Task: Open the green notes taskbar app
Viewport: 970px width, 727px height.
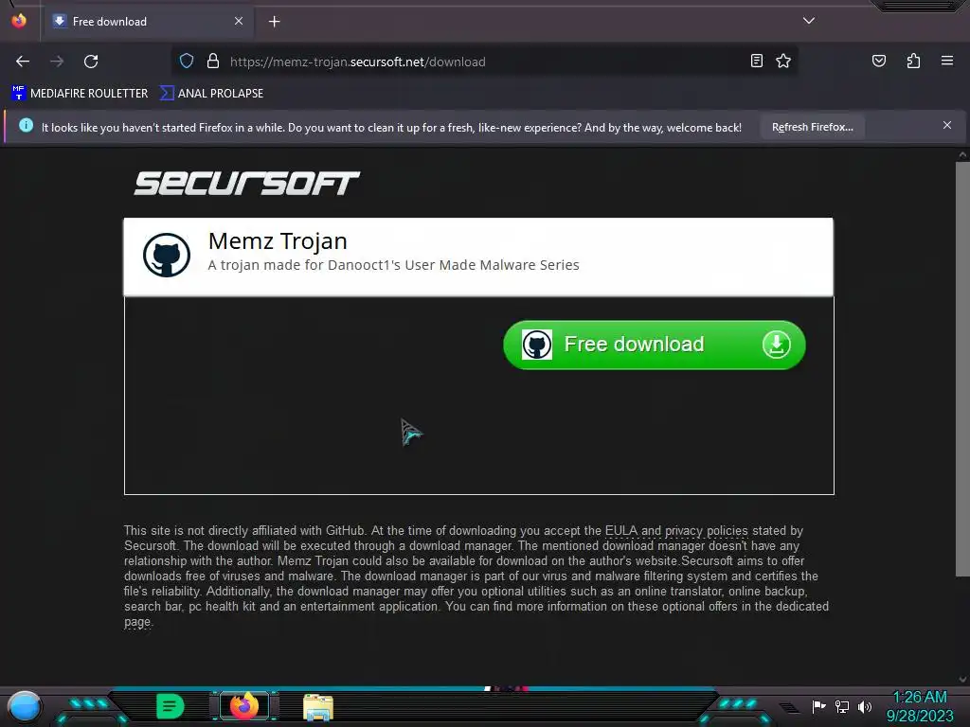Action: tap(171, 706)
